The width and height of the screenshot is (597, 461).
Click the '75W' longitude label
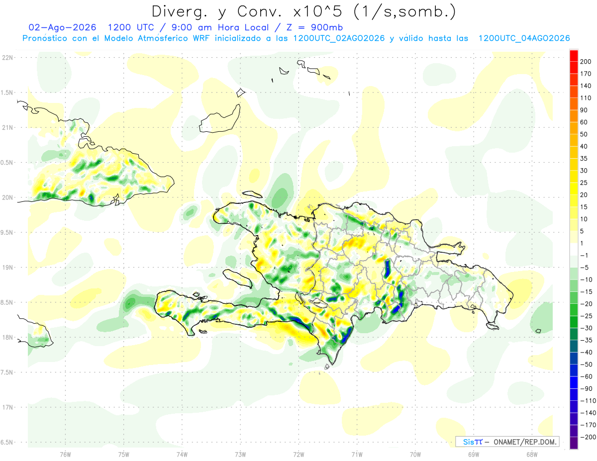tap(124, 454)
